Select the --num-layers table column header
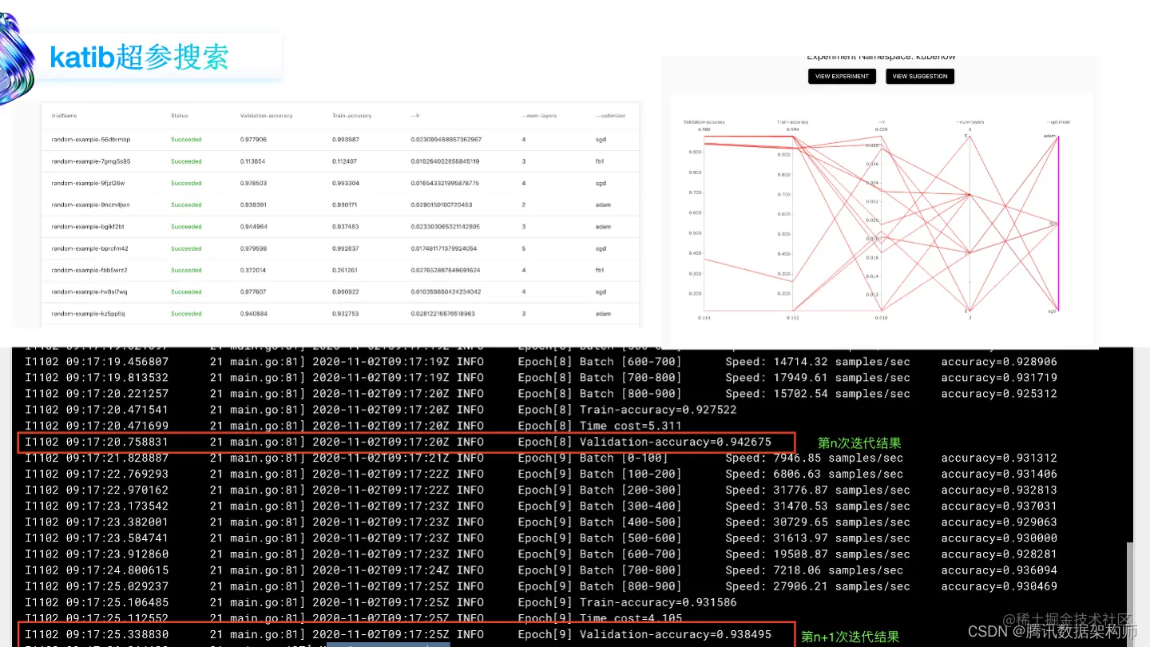 pyautogui.click(x=539, y=116)
